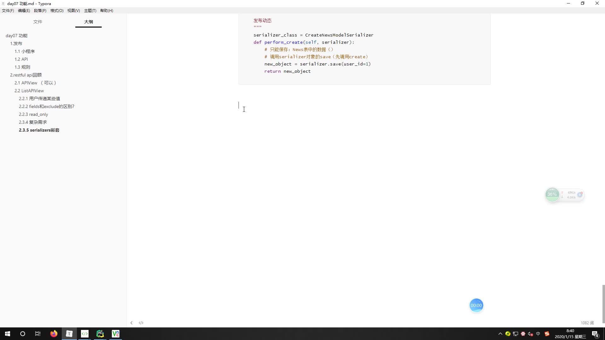Jump to outline item 2.2.3 read_only

33,114
